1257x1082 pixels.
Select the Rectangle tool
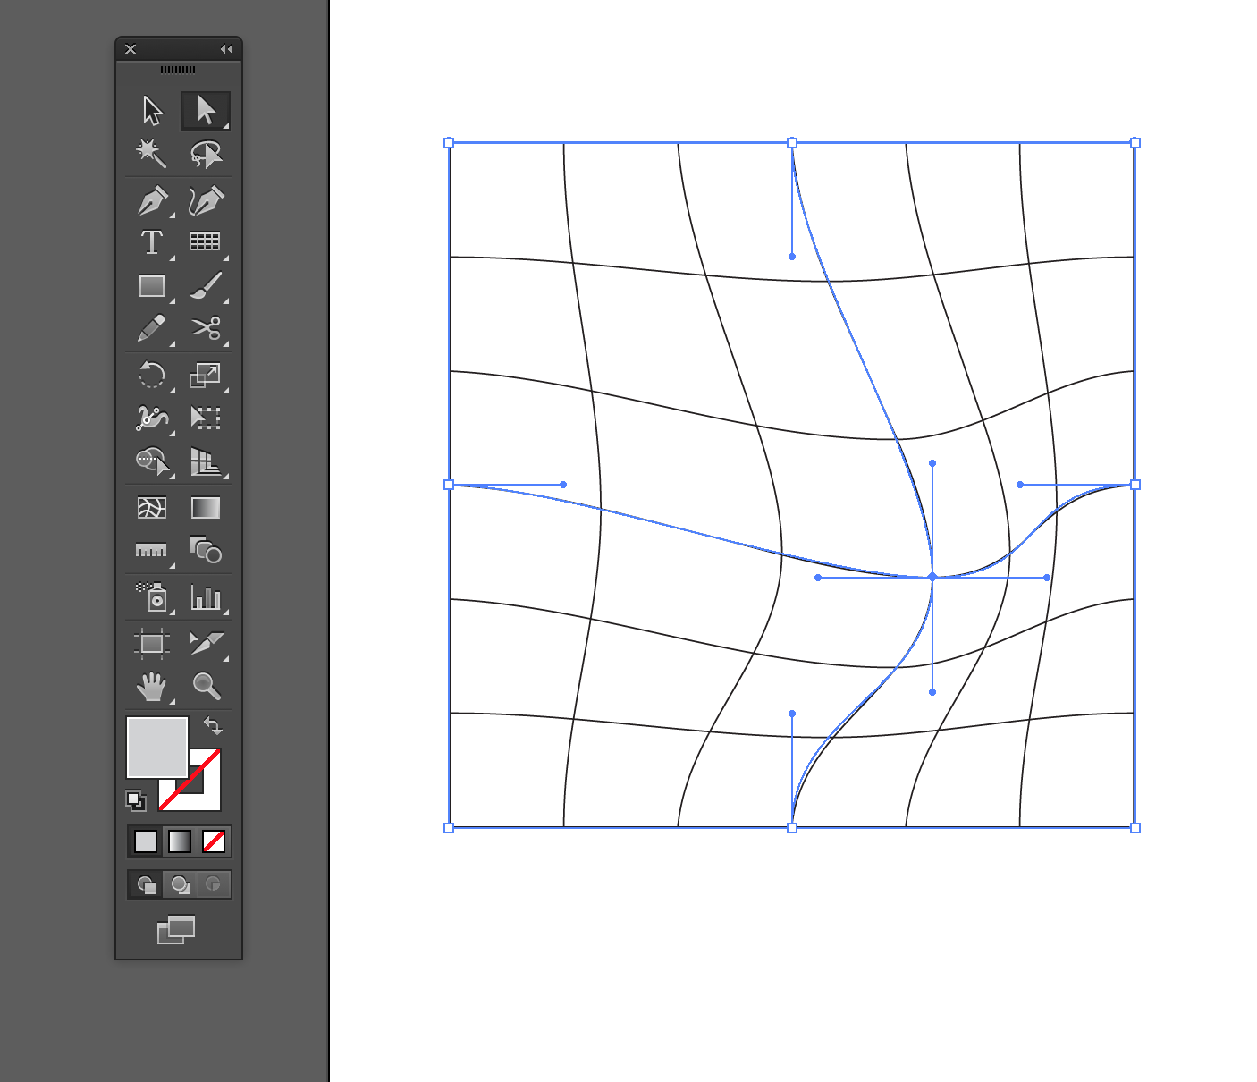[x=152, y=286]
